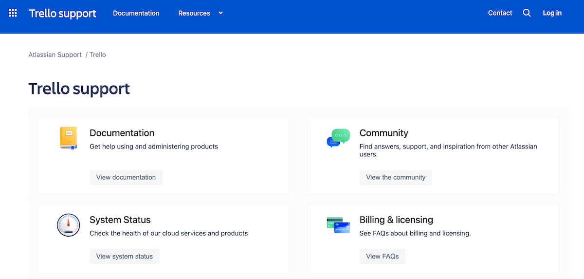Open the app switcher grid icon
The image size is (584, 279).
tap(13, 13)
